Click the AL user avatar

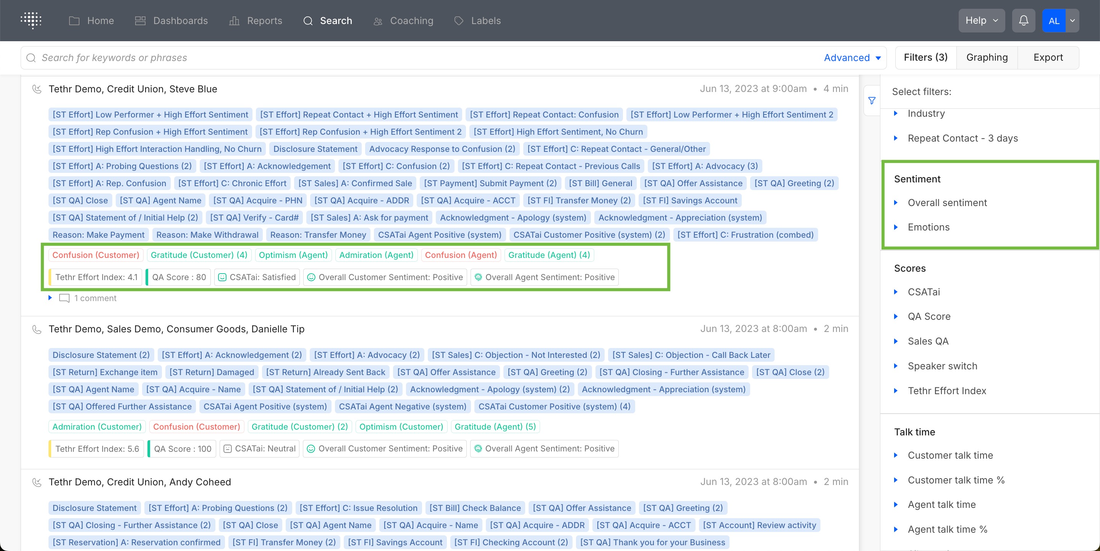click(x=1053, y=21)
